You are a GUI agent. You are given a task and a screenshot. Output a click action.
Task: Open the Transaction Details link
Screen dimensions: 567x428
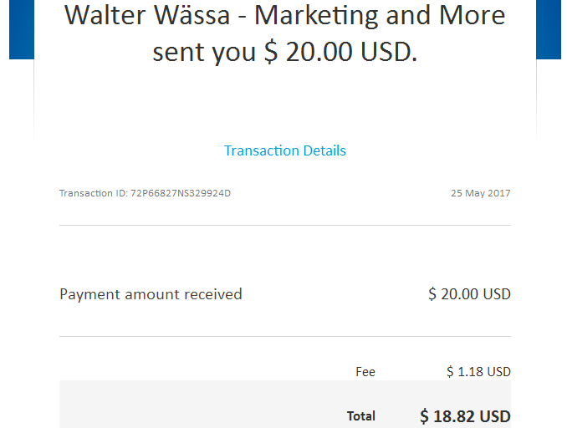click(284, 151)
